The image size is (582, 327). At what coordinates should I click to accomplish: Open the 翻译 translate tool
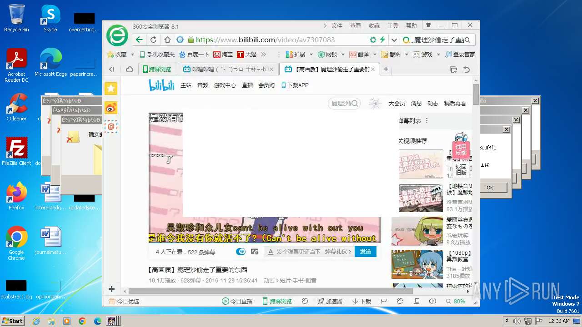[x=359, y=54]
